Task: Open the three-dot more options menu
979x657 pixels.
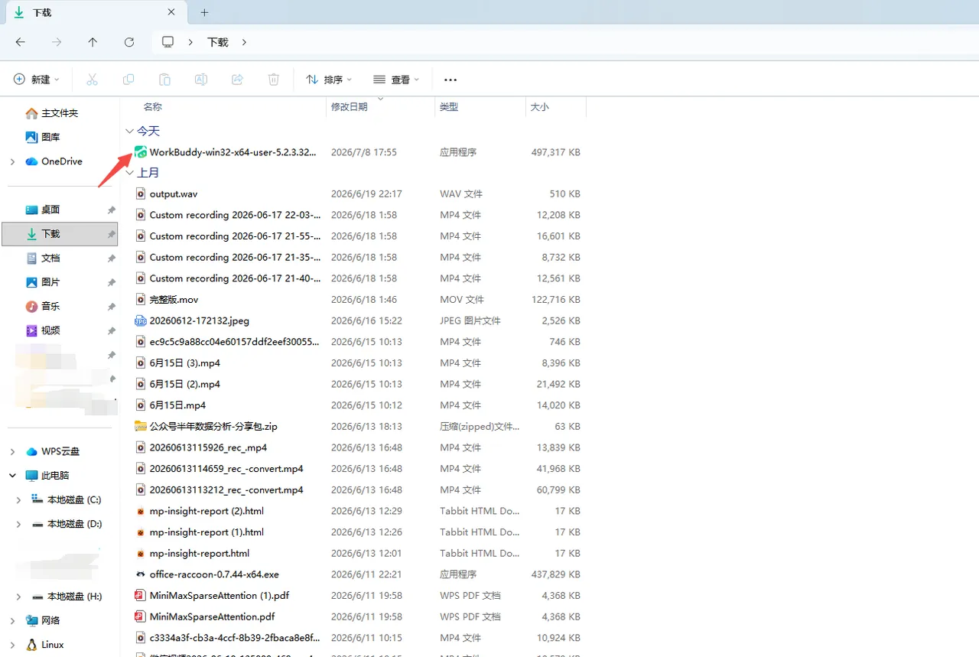Action: pos(450,80)
